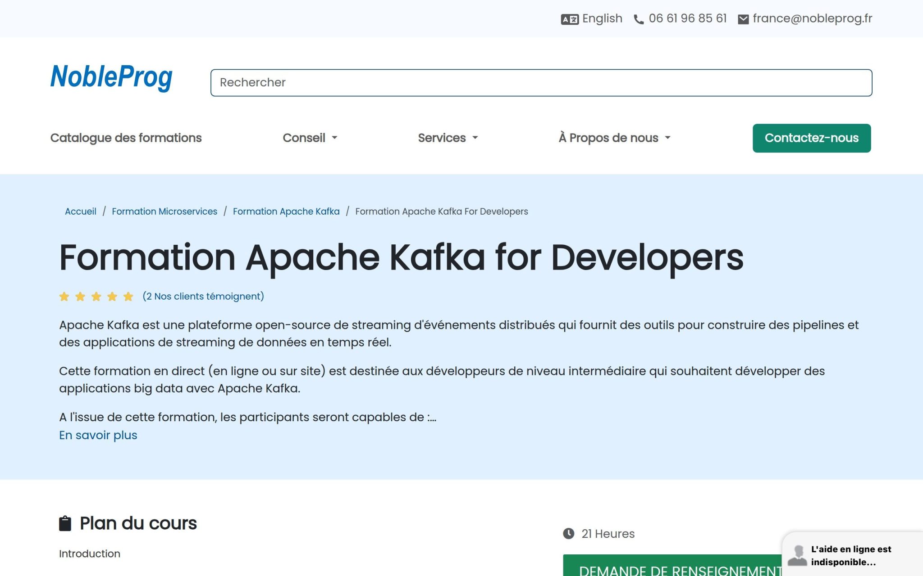
Task: Click Formation Apache Kafka For Developers breadcrumb text
Action: (x=442, y=211)
